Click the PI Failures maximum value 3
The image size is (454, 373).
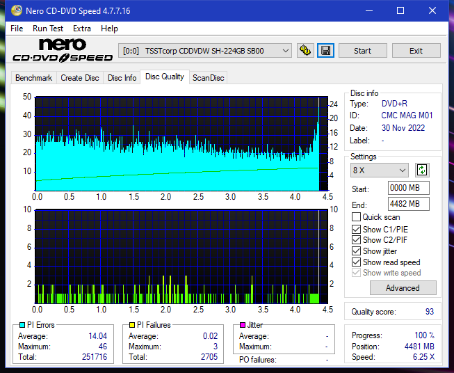coord(216,347)
